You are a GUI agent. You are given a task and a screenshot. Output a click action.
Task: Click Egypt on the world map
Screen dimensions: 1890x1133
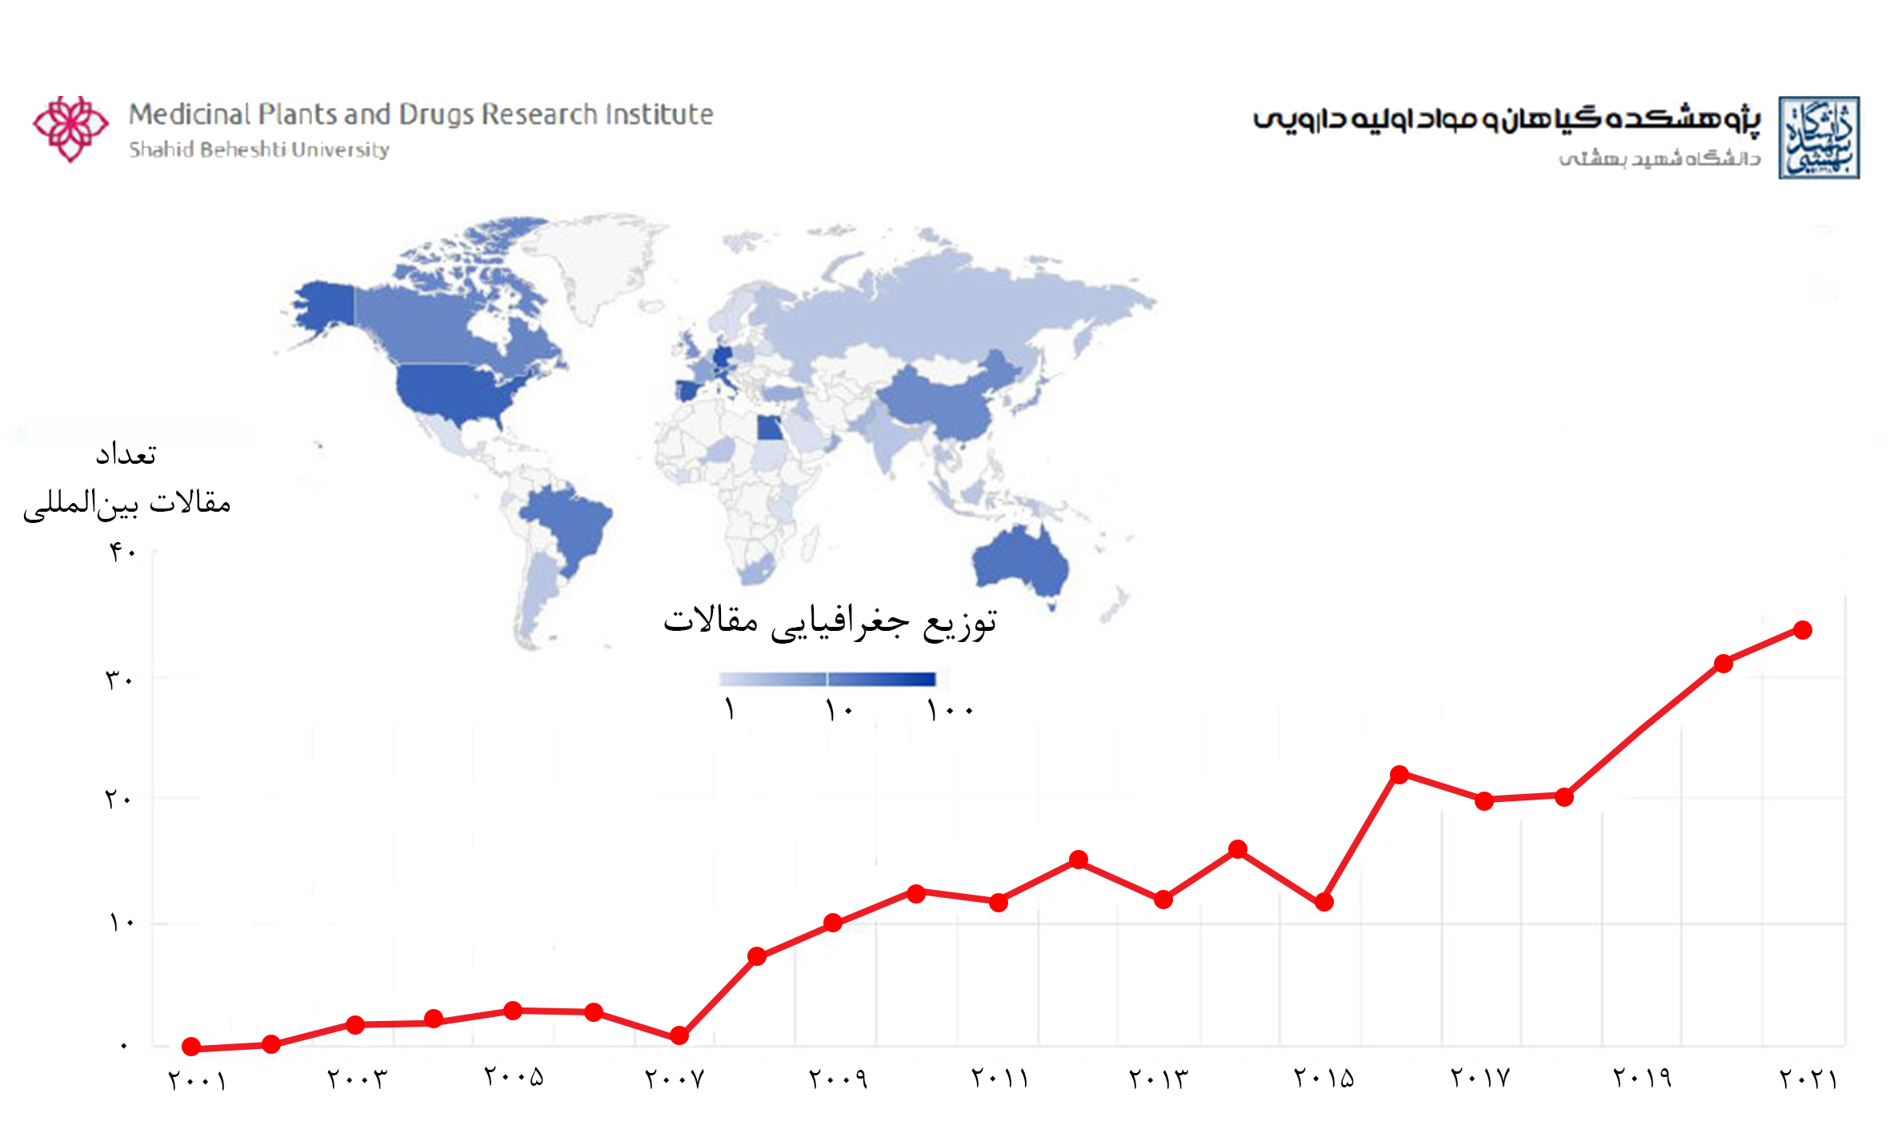(770, 429)
